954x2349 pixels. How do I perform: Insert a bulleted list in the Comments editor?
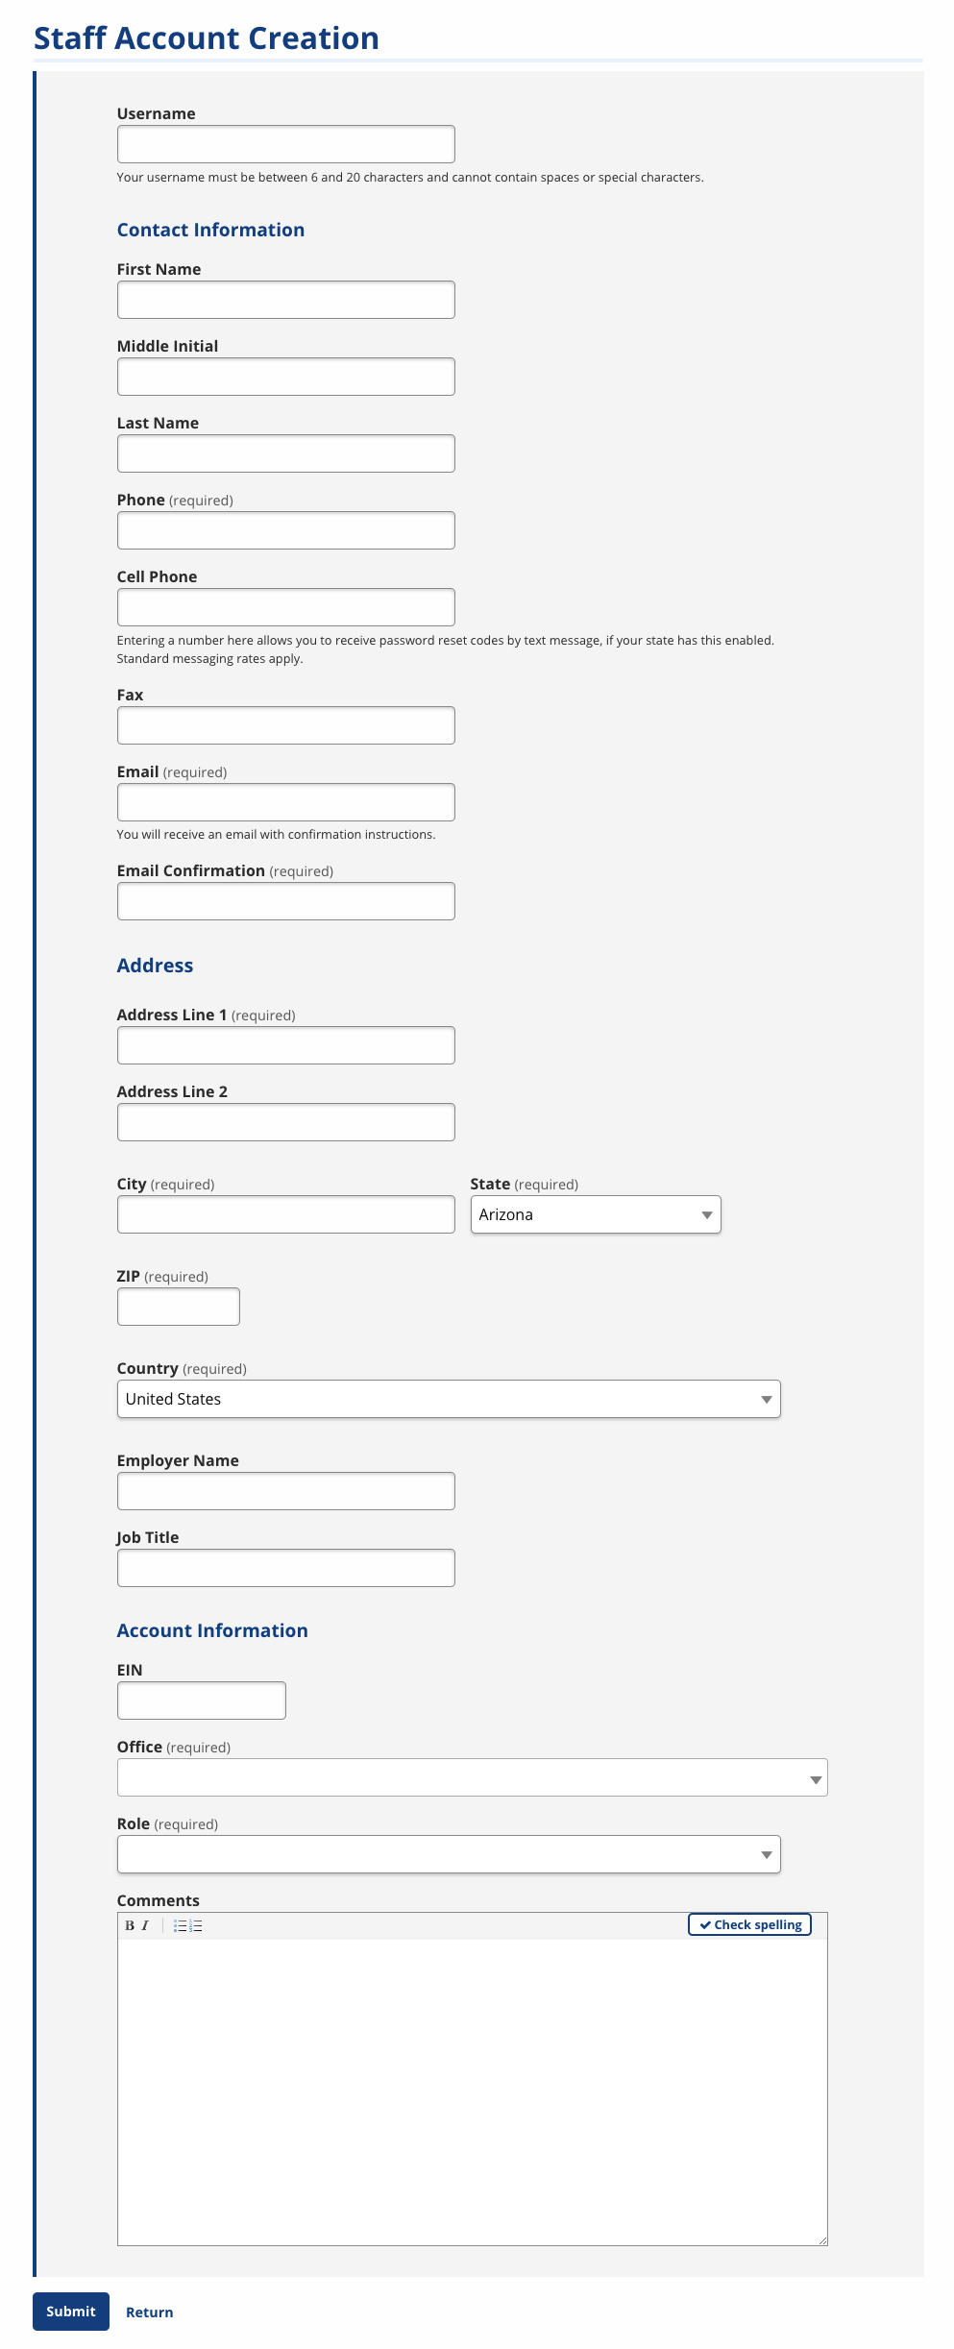click(181, 1924)
